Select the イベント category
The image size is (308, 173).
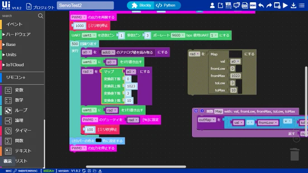(x=14, y=24)
